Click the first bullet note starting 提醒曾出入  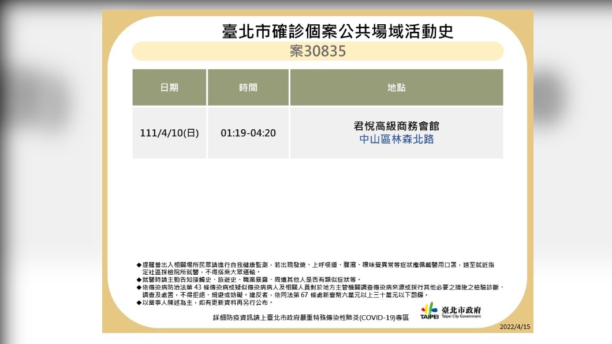pos(315,268)
